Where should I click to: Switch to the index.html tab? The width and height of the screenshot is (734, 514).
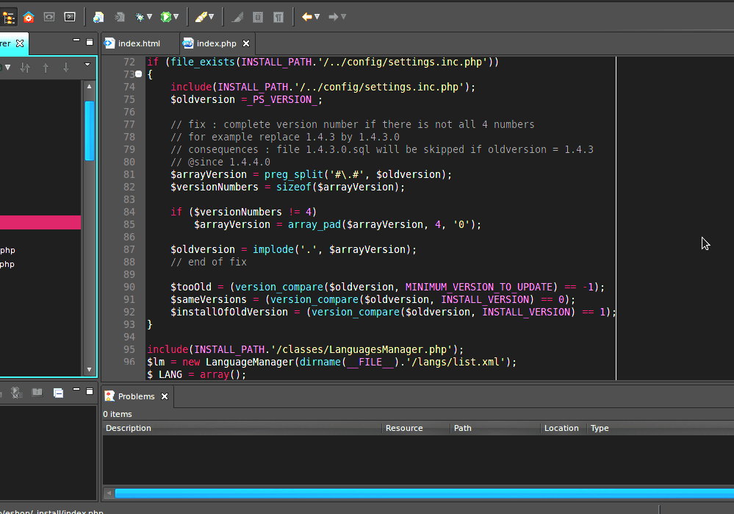(140, 43)
